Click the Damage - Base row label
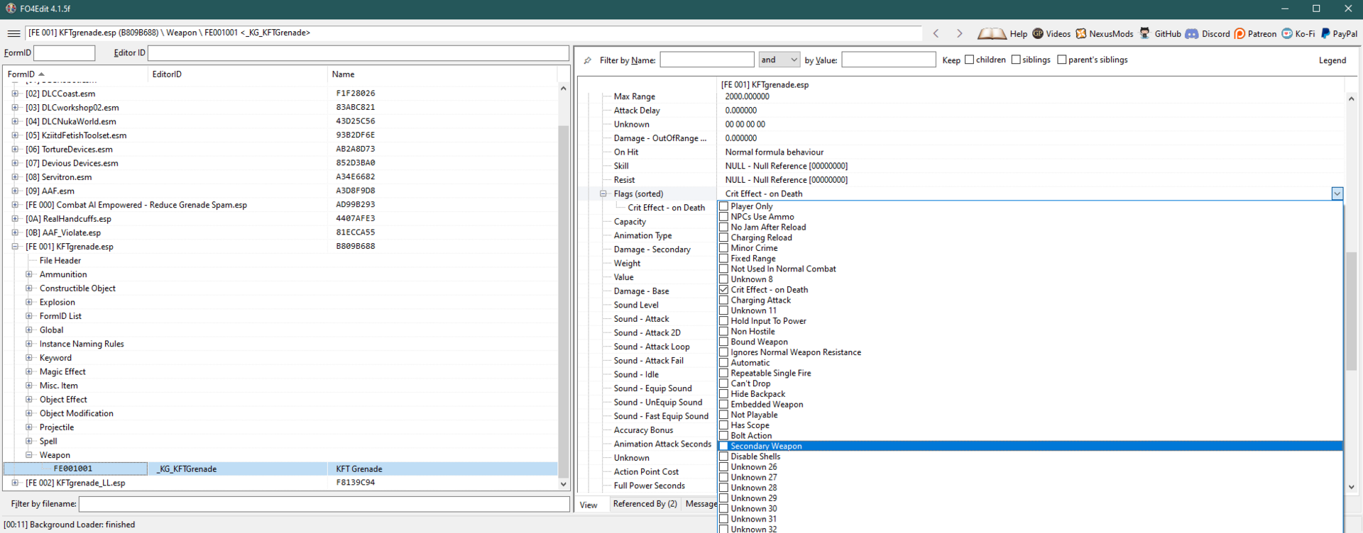1363x533 pixels. tap(641, 291)
